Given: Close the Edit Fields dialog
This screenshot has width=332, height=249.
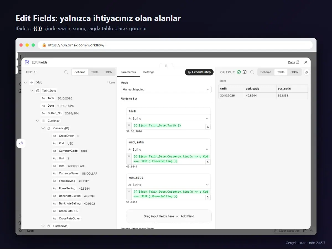Looking at the screenshot, I should click(x=306, y=62).
